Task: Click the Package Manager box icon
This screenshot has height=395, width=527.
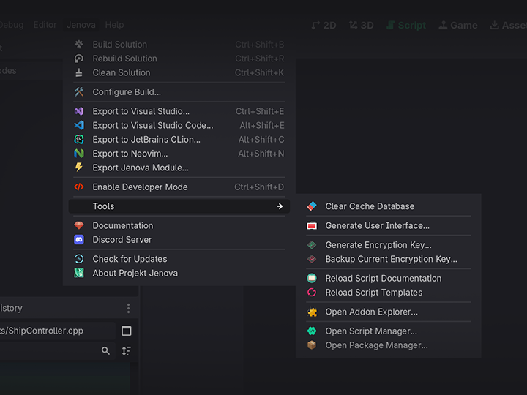Action: coord(312,345)
